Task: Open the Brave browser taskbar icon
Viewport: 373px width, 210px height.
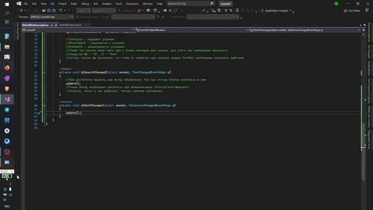Action: (7, 89)
